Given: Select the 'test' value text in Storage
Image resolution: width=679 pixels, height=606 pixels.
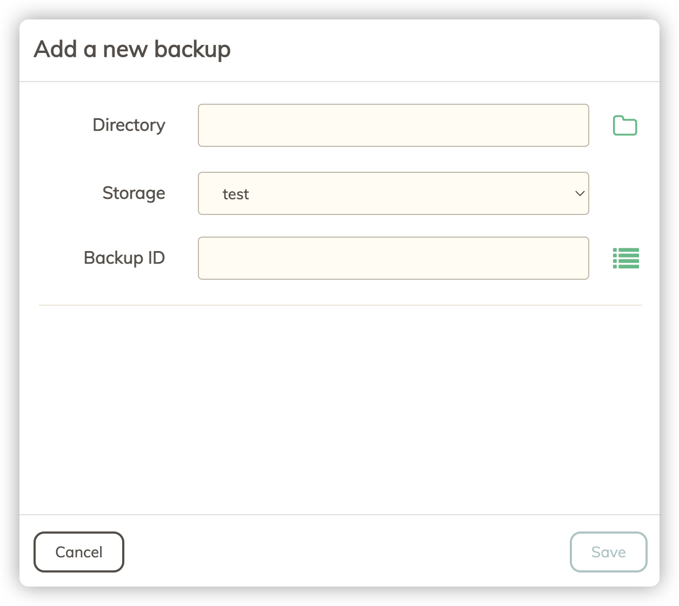Looking at the screenshot, I should [236, 194].
